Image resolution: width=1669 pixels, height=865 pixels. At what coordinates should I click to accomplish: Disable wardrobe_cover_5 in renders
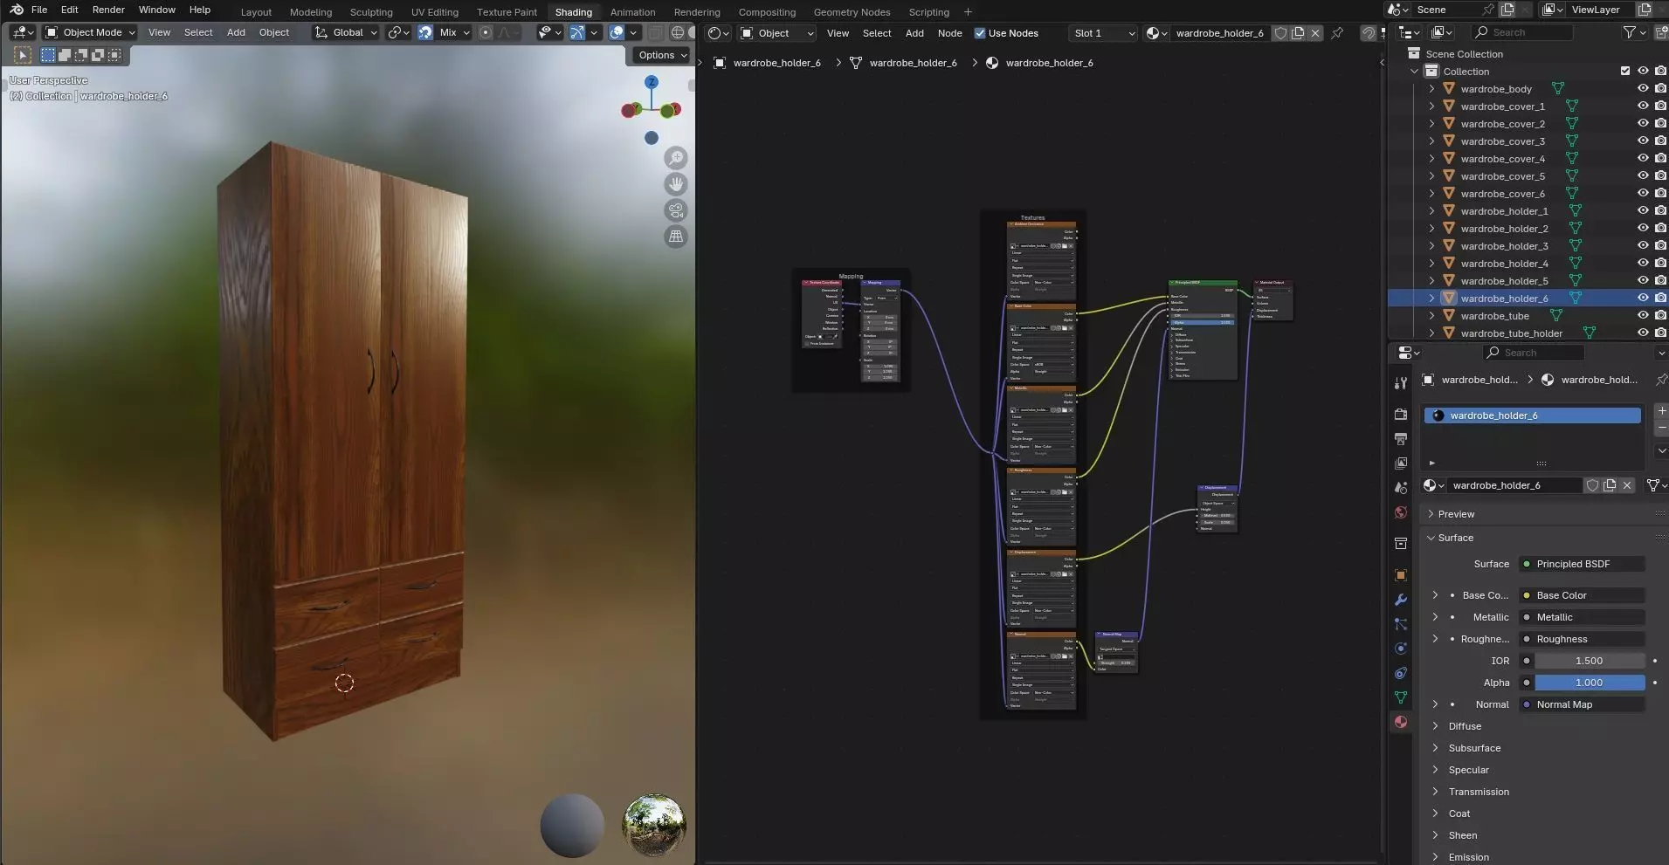pos(1660,176)
